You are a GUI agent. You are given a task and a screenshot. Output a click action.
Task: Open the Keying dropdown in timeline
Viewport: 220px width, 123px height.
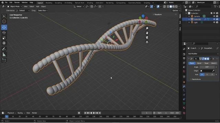coord(21,113)
